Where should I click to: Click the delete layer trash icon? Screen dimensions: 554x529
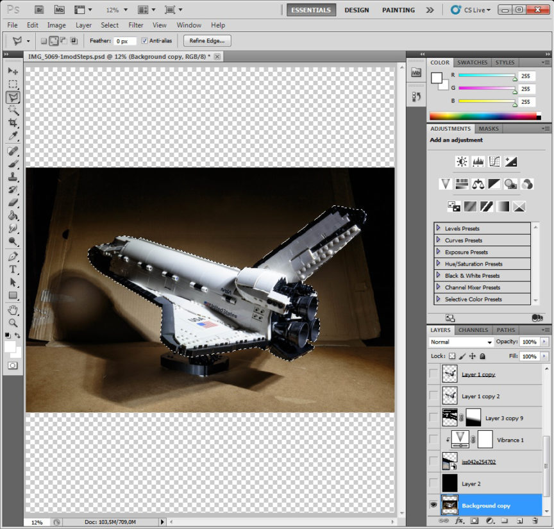tap(533, 522)
